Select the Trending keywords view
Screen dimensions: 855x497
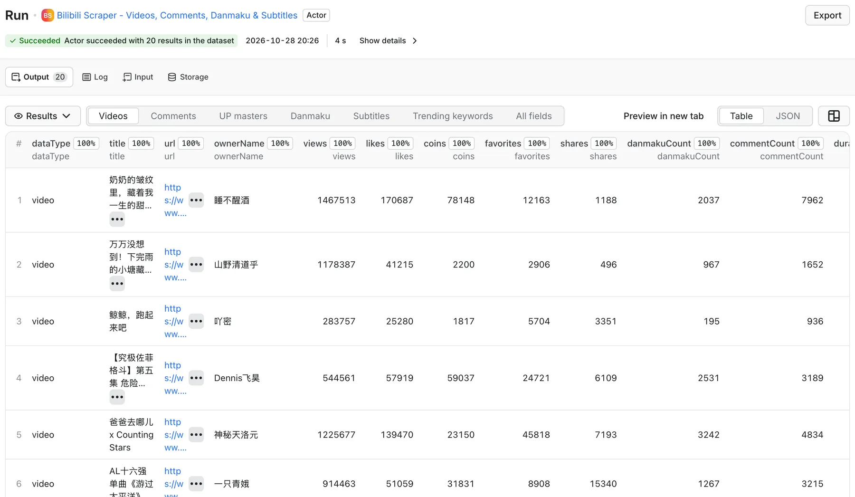point(453,116)
